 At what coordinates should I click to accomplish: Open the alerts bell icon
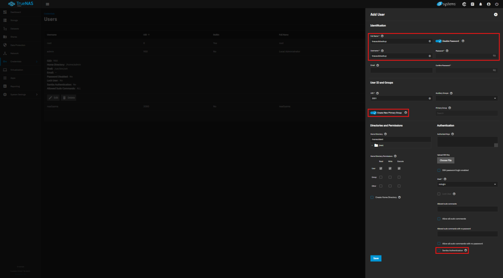[x=481, y=4]
